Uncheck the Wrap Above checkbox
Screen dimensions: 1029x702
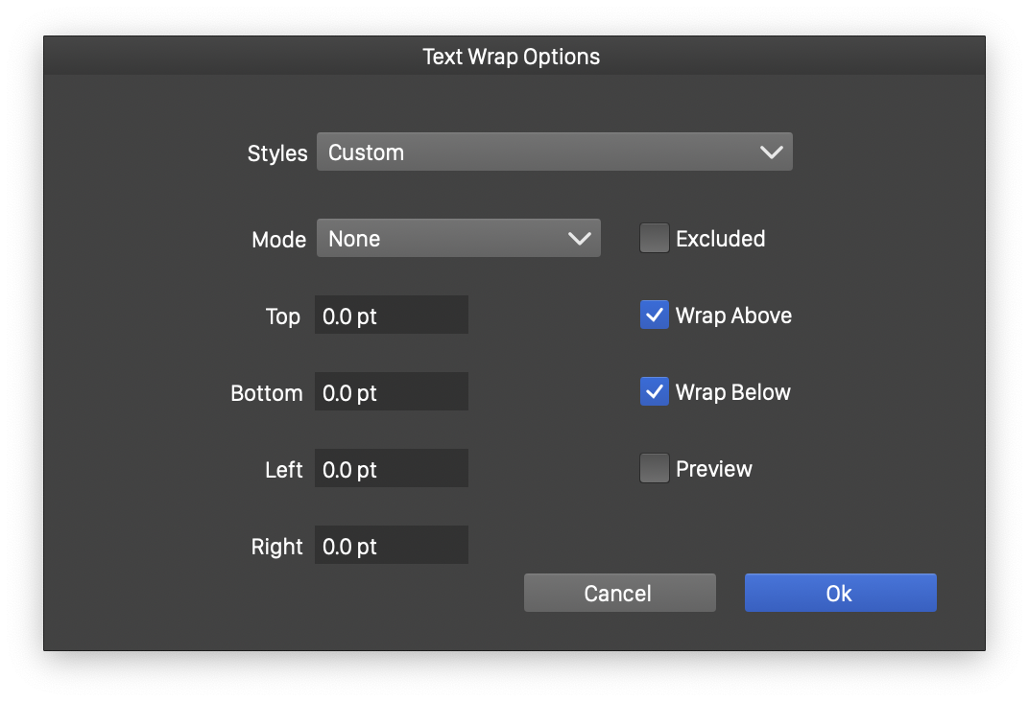(655, 316)
